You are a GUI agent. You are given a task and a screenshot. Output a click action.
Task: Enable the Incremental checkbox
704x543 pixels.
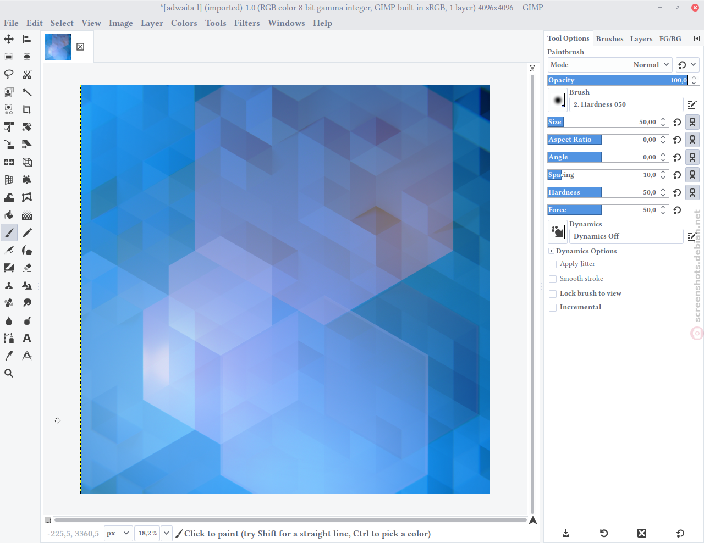pyautogui.click(x=553, y=308)
